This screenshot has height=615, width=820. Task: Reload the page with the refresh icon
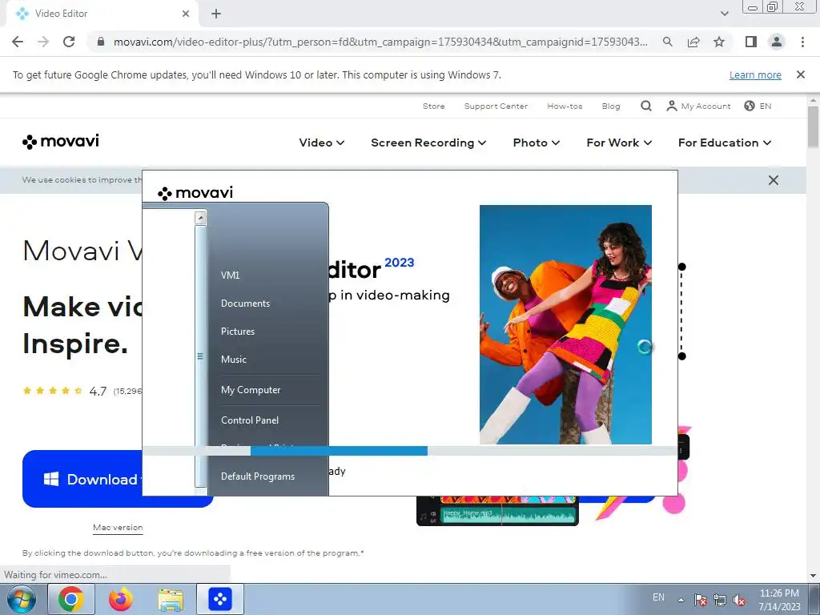69,42
